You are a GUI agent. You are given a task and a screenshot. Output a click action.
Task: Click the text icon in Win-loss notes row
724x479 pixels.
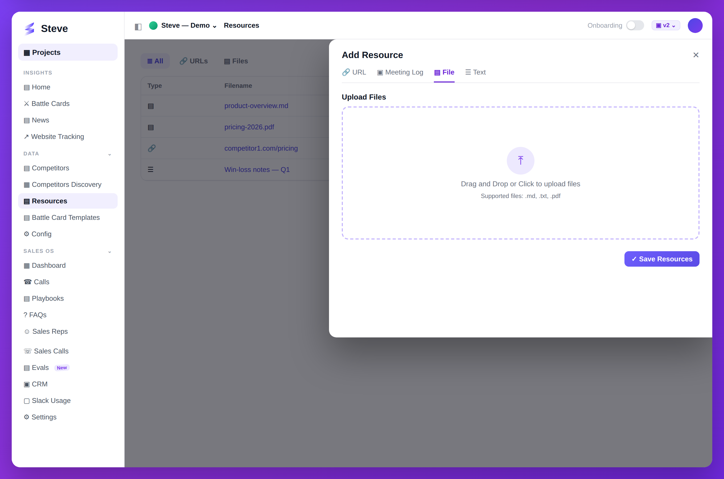(151, 170)
